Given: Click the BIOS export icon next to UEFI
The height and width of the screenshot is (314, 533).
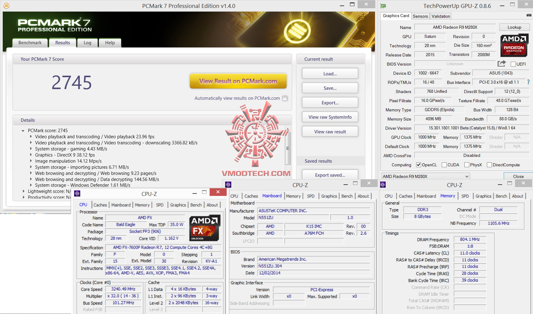Looking at the screenshot, I should (502, 63).
